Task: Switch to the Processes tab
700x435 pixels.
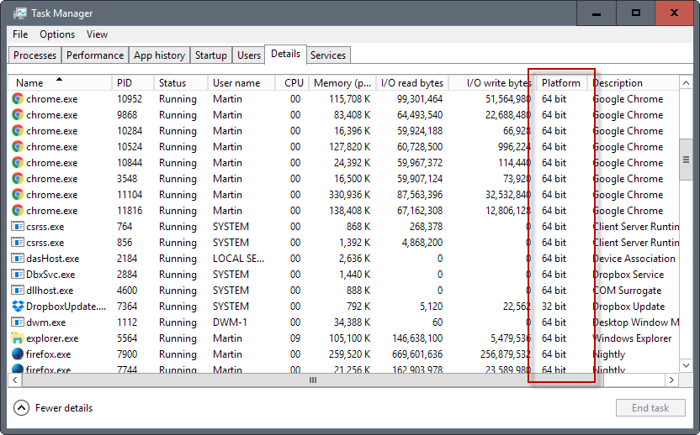Action: click(34, 55)
